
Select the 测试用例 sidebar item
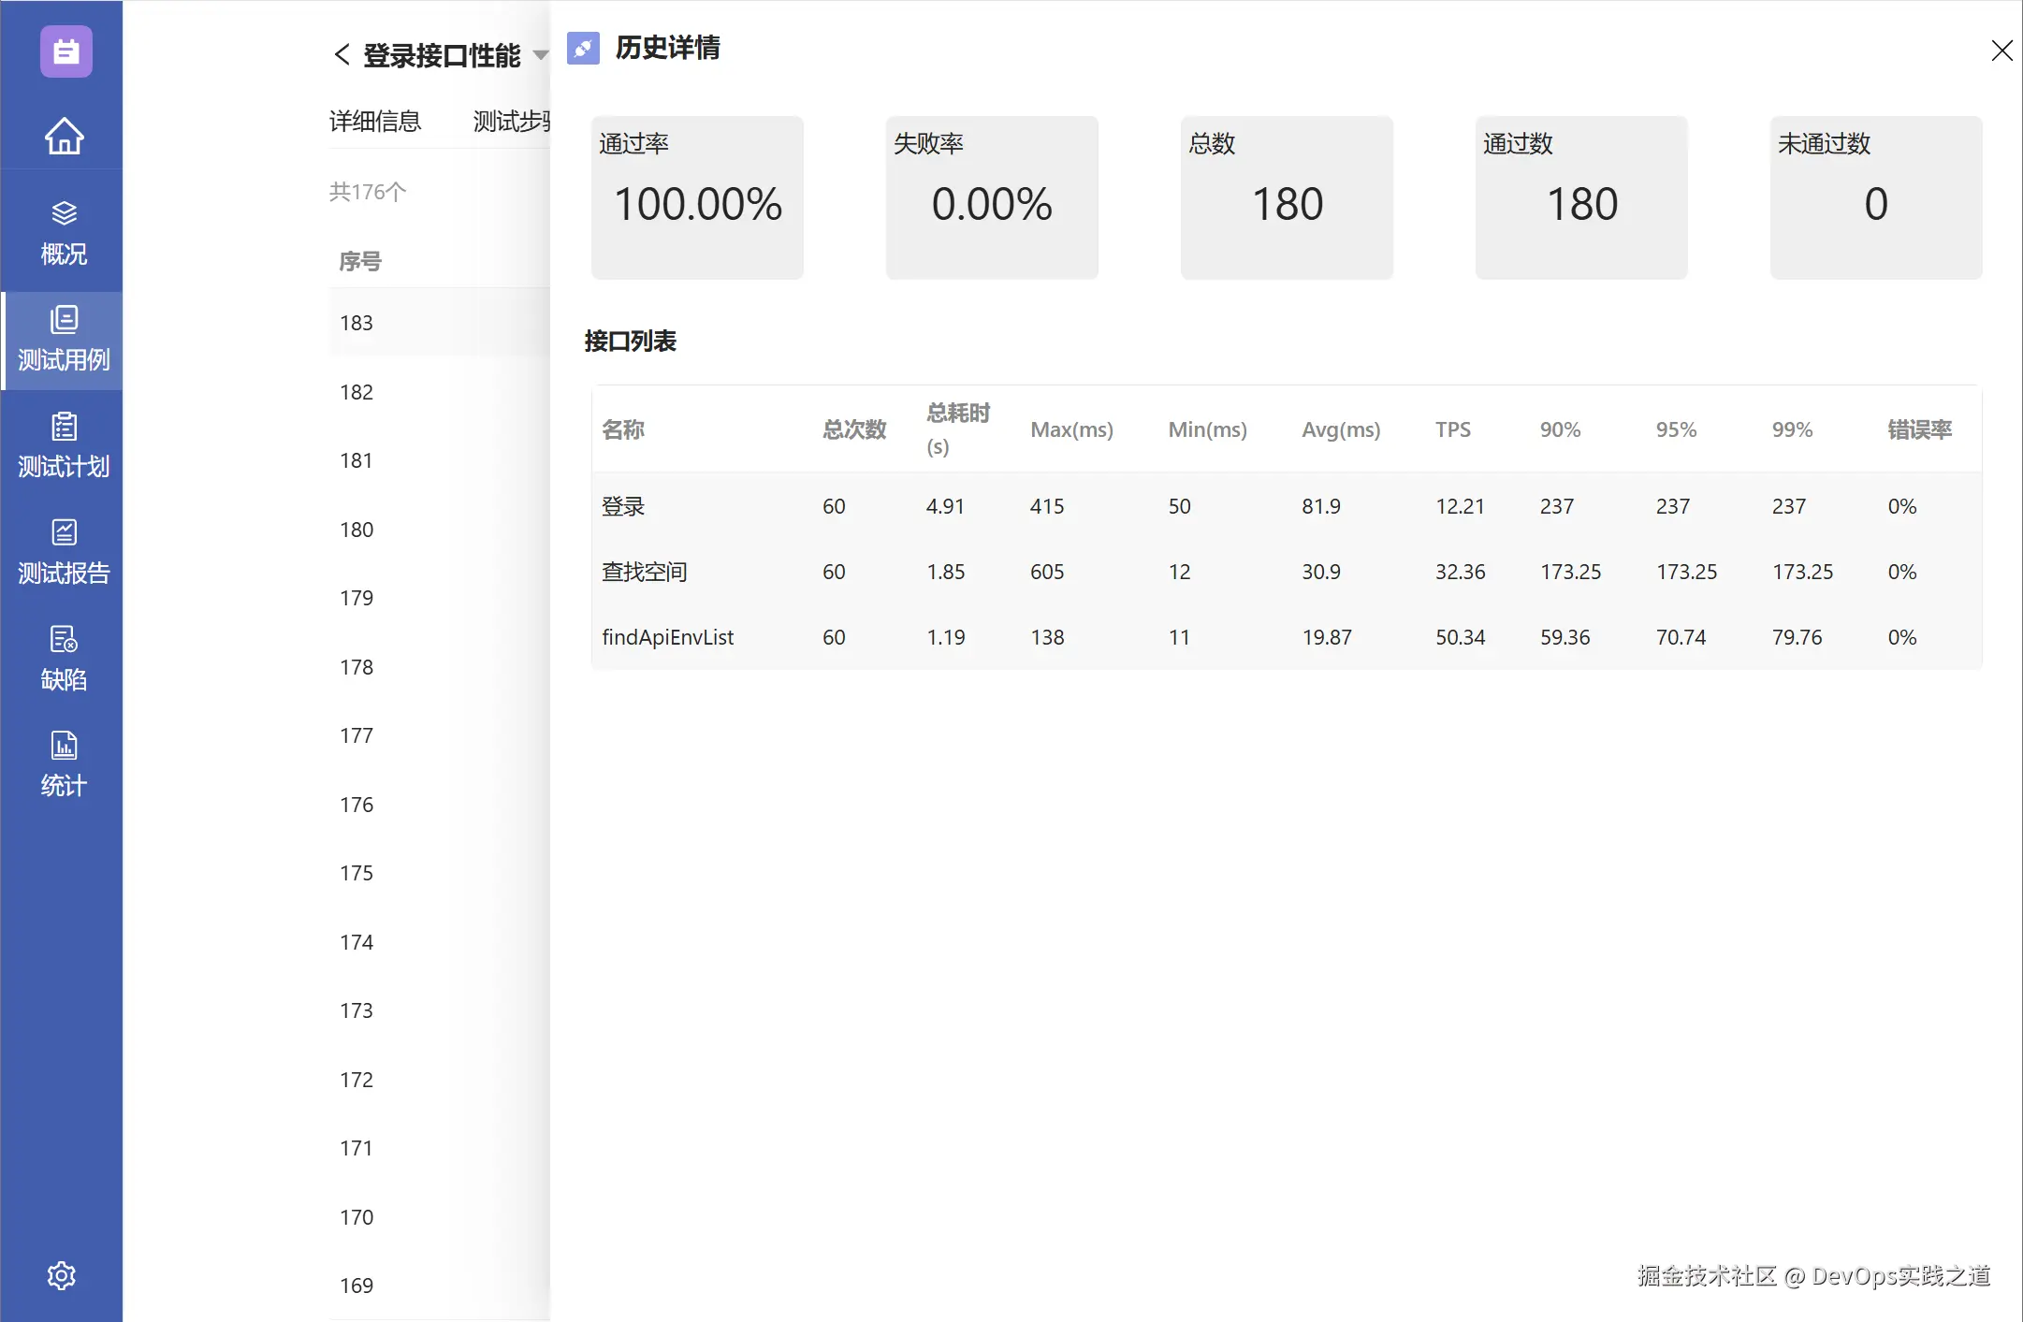[64, 340]
